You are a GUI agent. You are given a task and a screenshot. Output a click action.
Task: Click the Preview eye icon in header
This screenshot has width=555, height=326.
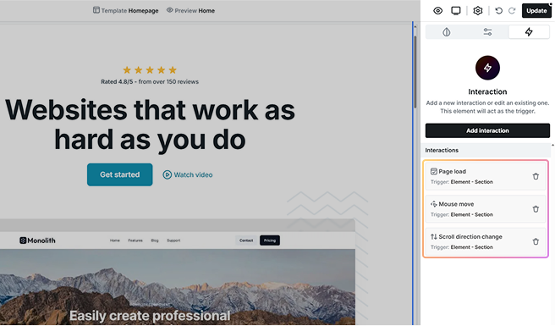tap(169, 10)
